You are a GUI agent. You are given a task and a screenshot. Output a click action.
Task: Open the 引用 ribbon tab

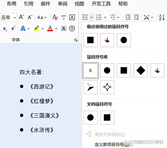point(28,4)
